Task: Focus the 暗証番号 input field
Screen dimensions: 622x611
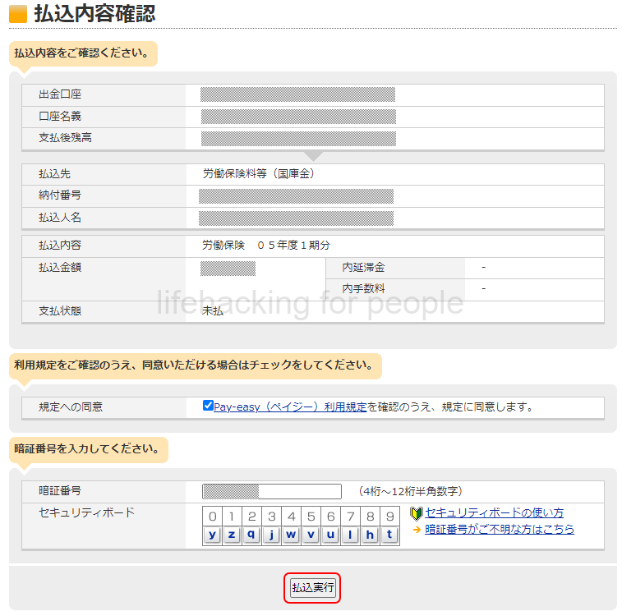Action: point(271,491)
